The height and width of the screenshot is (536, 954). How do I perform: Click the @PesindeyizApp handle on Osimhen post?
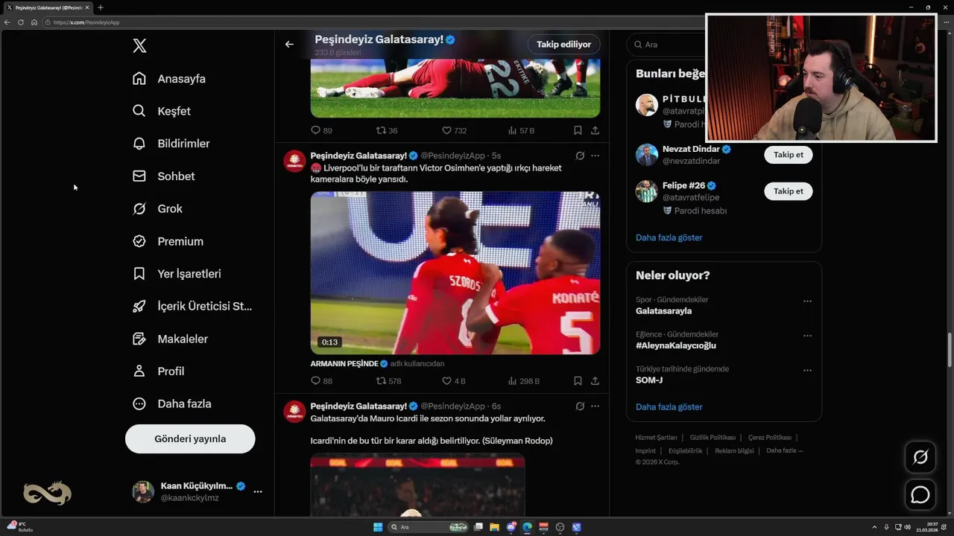coord(453,156)
